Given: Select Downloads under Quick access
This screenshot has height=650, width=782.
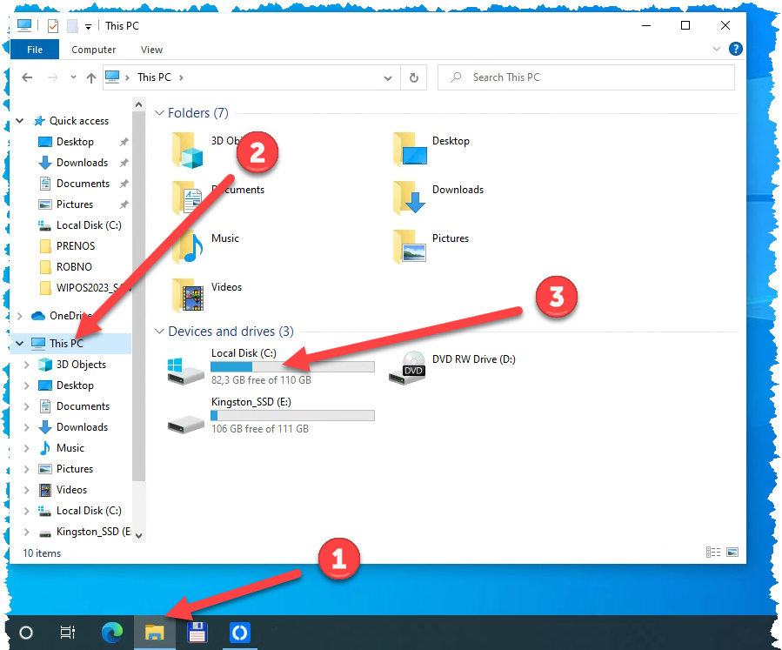Looking at the screenshot, I should coord(82,163).
